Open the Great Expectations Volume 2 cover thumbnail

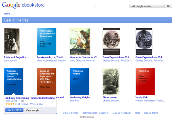(144, 41)
